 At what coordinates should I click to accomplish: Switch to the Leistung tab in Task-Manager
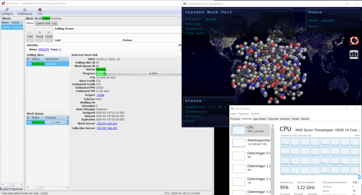point(247,119)
